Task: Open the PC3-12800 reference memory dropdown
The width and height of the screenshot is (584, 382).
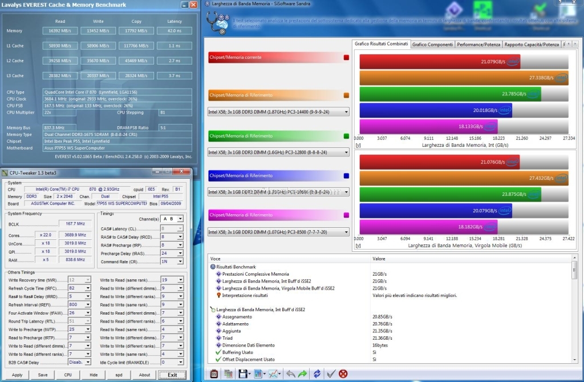Action: (x=278, y=152)
